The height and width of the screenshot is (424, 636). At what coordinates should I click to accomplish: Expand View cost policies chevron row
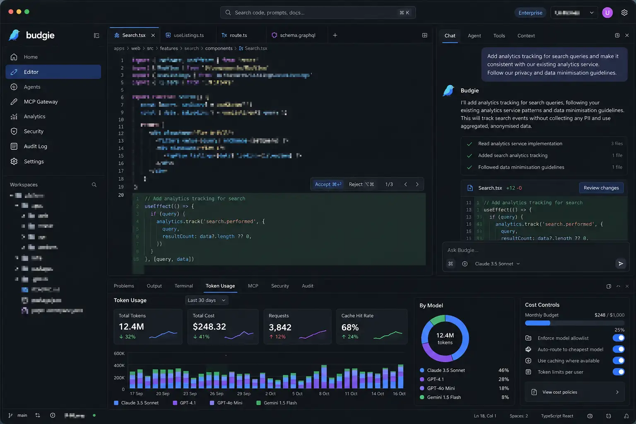point(575,392)
